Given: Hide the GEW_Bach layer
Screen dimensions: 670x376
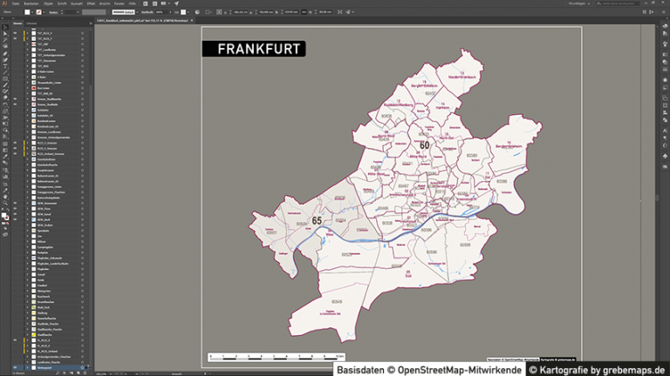Looking at the screenshot, I should coord(15,219).
